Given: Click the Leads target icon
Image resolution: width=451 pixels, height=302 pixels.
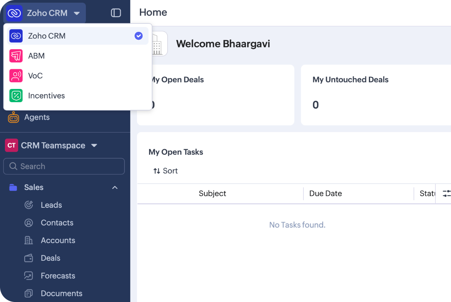Looking at the screenshot, I should [x=28, y=205].
